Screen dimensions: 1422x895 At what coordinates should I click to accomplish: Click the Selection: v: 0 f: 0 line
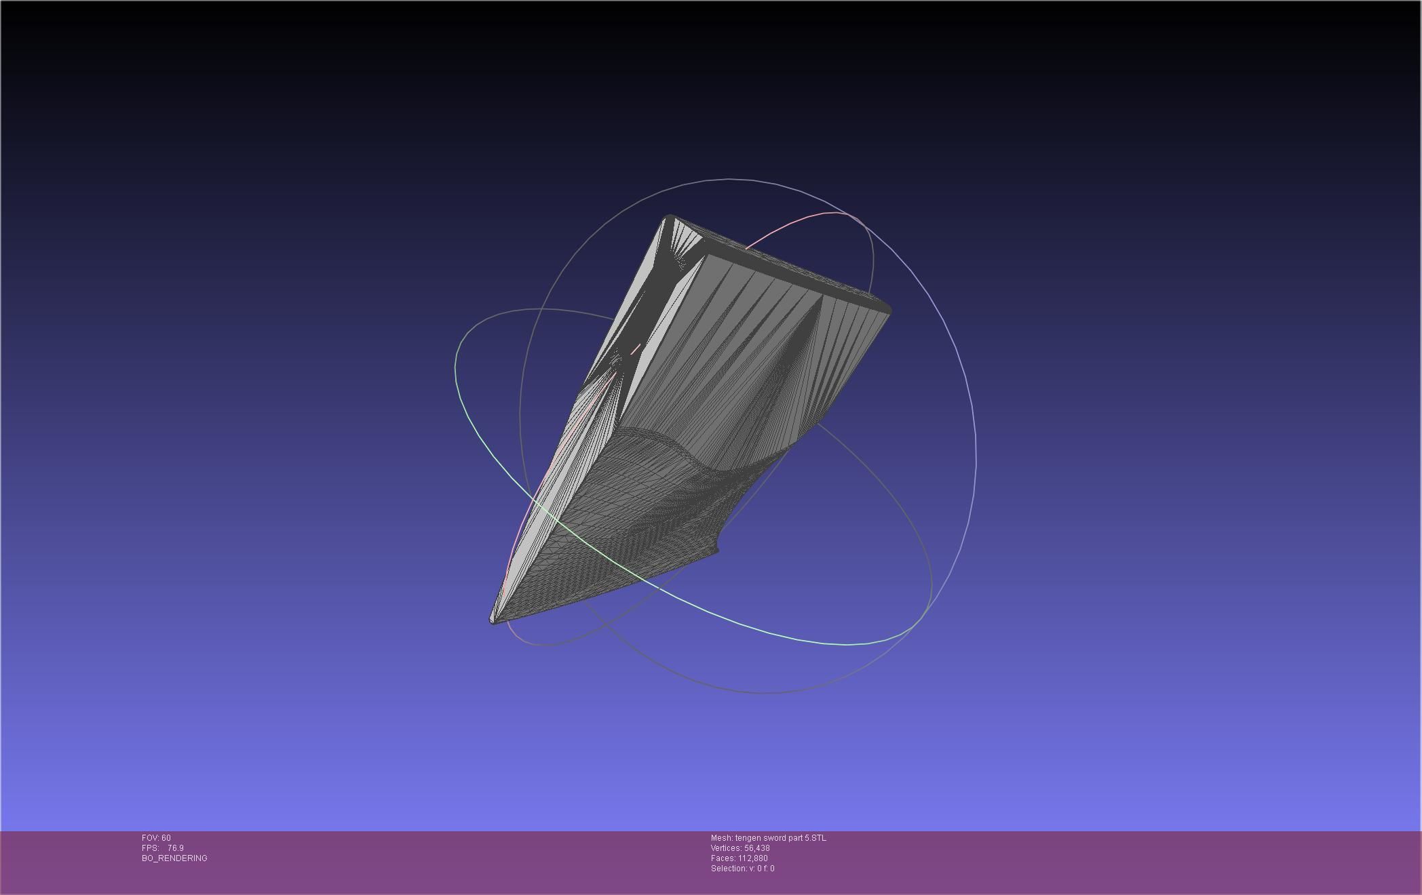[x=743, y=869]
